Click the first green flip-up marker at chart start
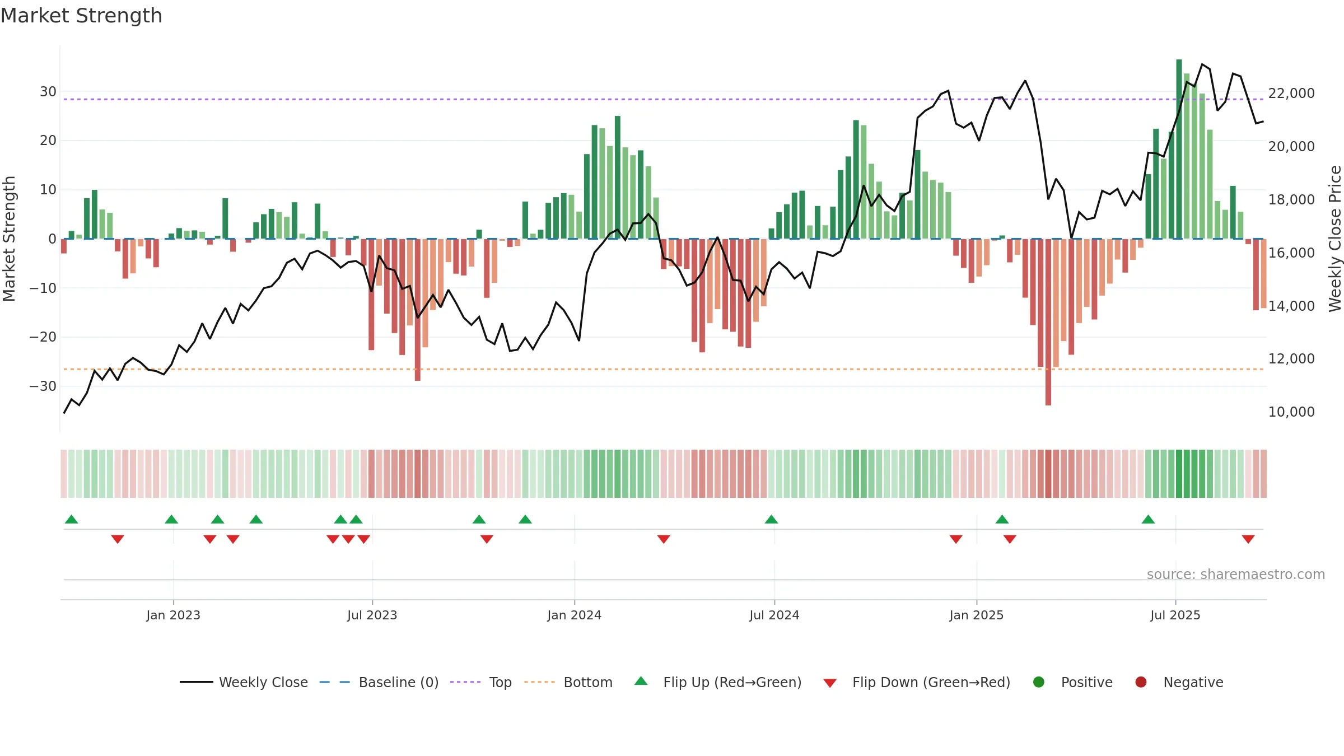Viewport: 1344px width, 756px height. click(x=71, y=519)
